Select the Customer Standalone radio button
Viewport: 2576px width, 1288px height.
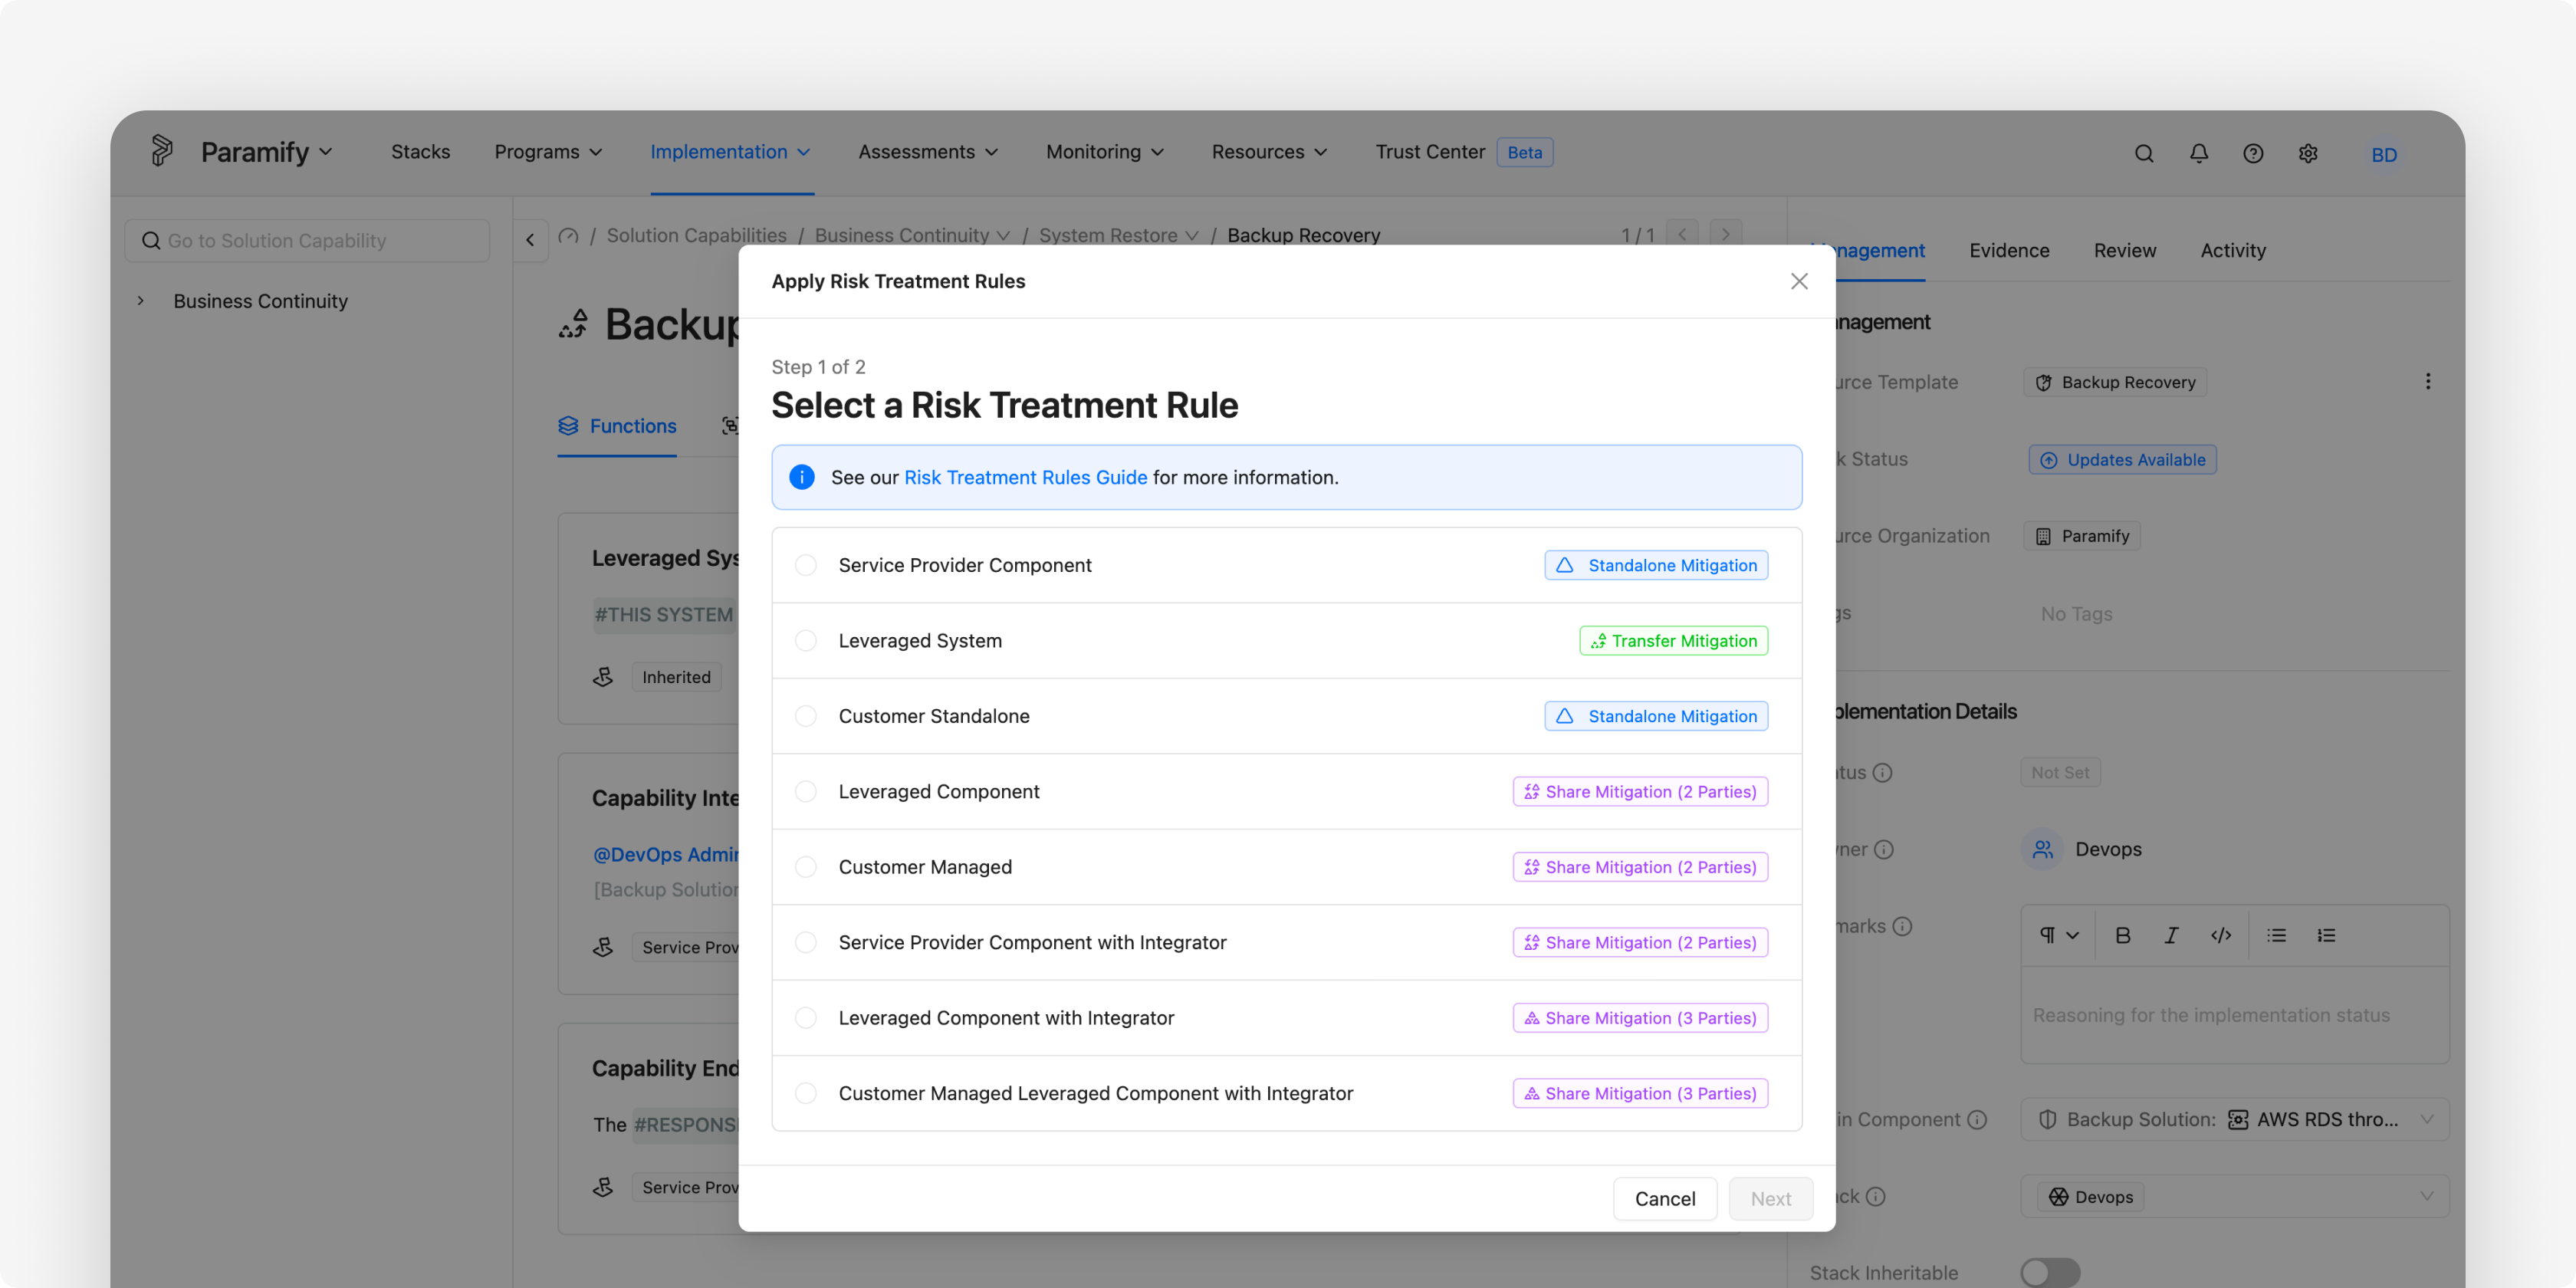coord(805,716)
